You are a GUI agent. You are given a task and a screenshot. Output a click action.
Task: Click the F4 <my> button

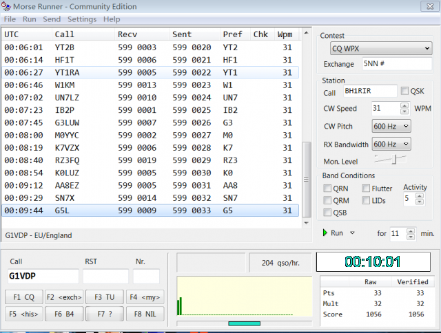(x=145, y=297)
